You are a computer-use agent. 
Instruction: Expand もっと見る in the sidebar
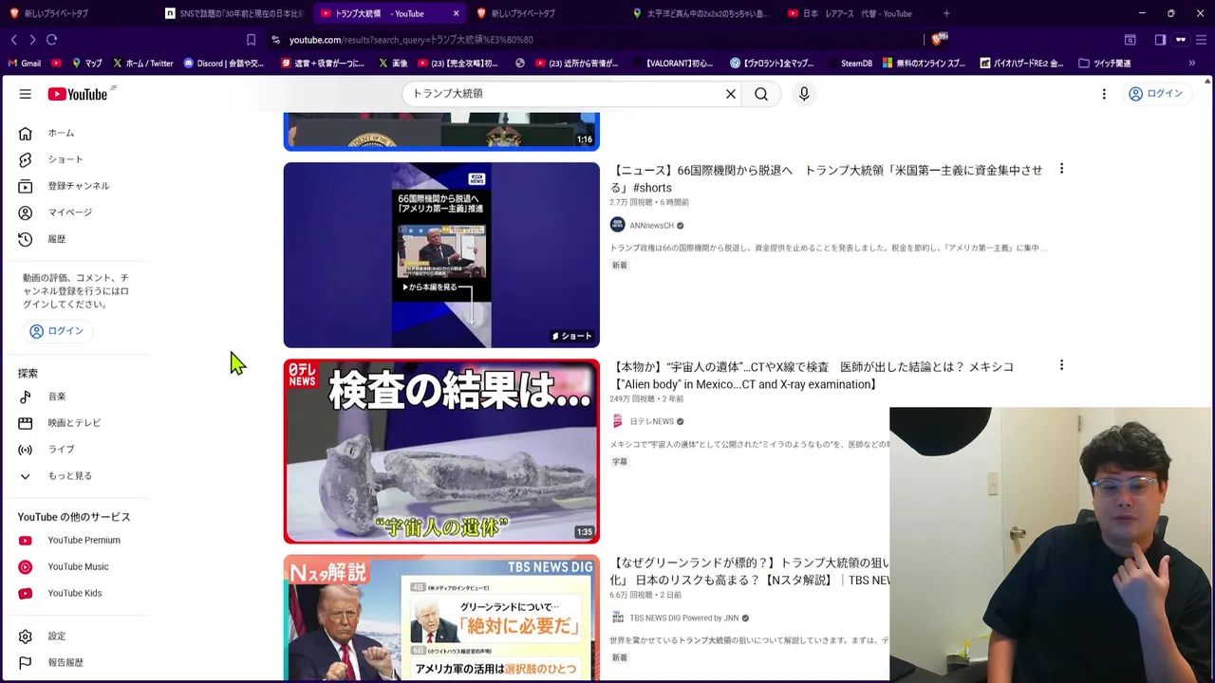point(69,476)
